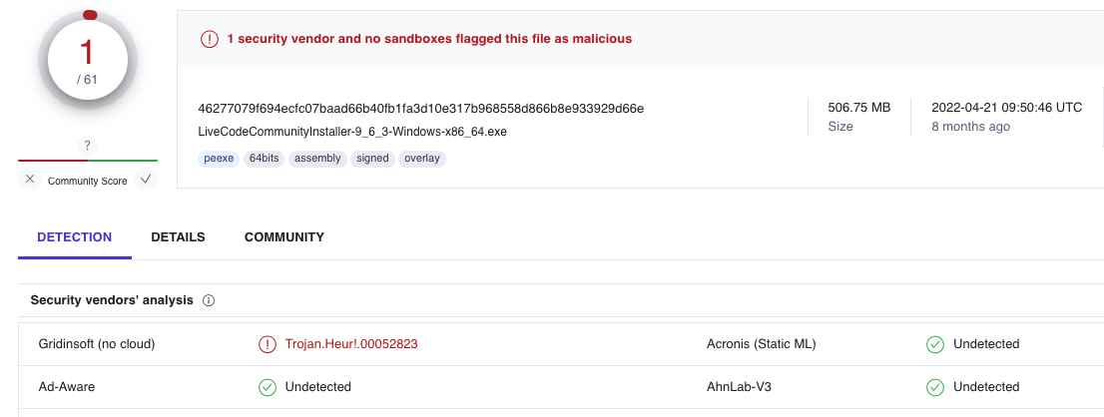1104x417 pixels.
Task: Select the overlay tag
Action: 421,159
